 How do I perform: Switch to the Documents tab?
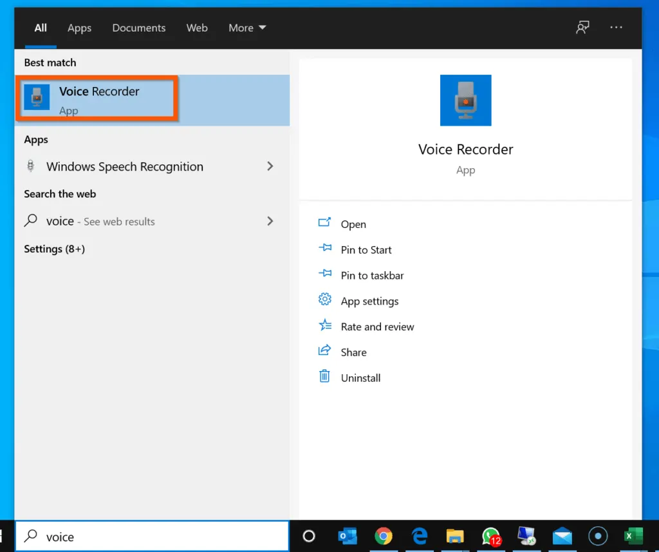tap(138, 28)
